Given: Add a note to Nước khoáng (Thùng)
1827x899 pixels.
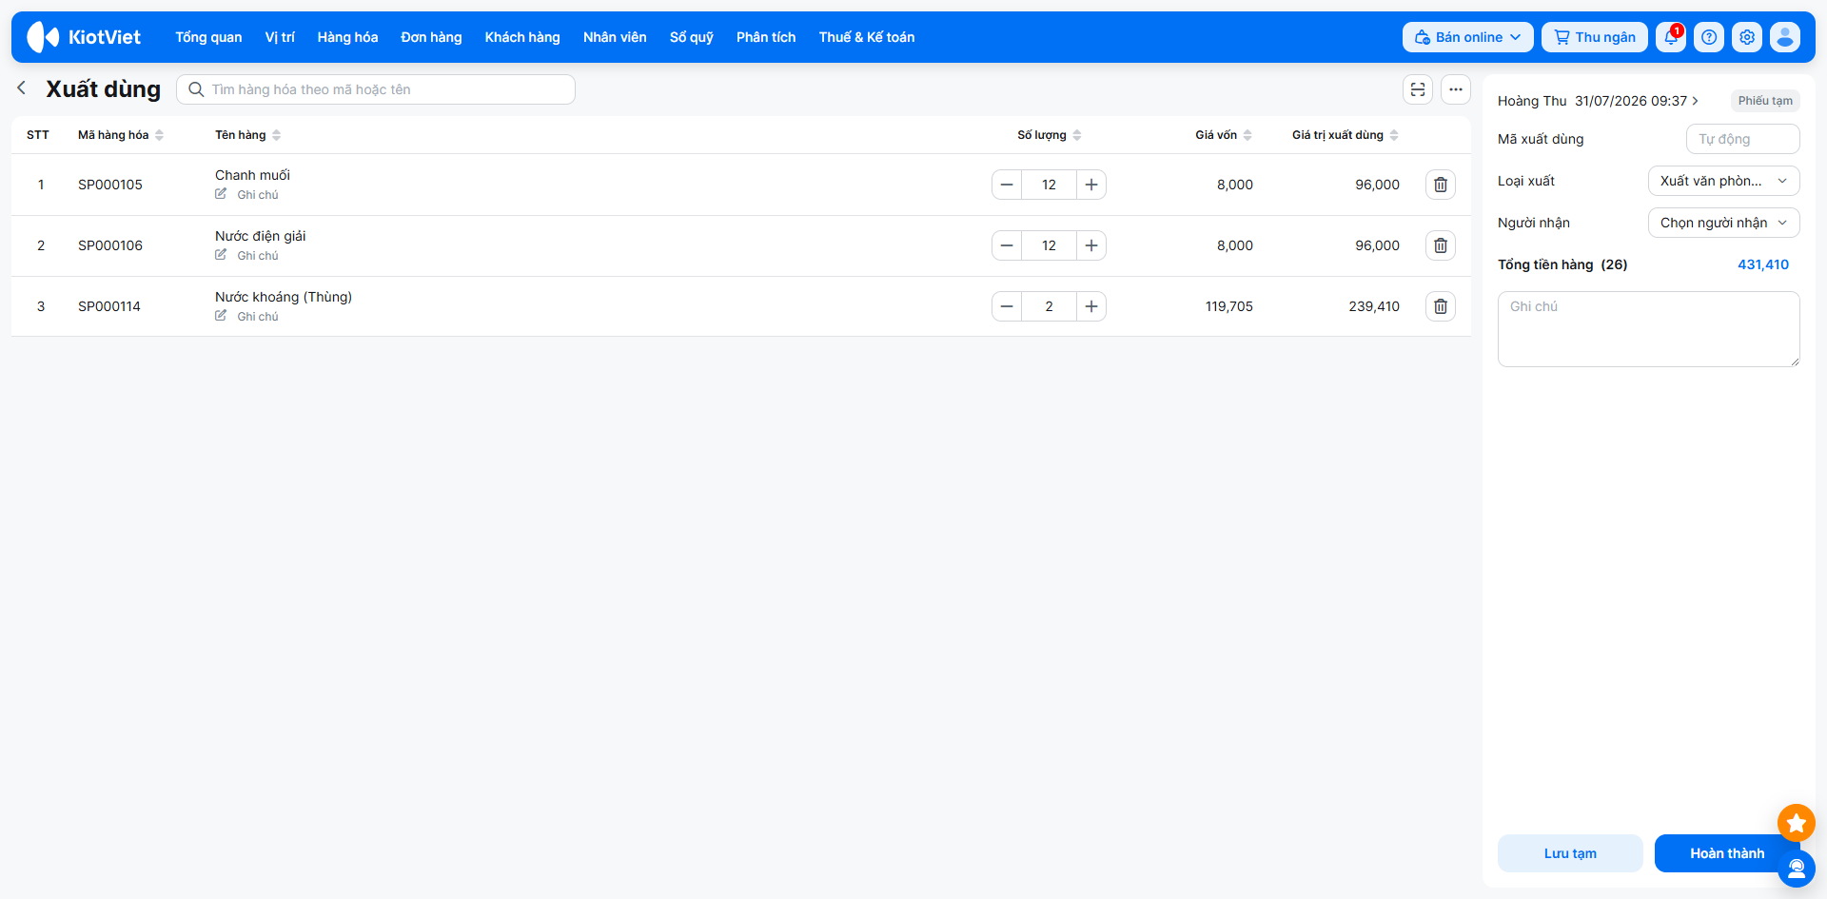Looking at the screenshot, I should (x=247, y=316).
